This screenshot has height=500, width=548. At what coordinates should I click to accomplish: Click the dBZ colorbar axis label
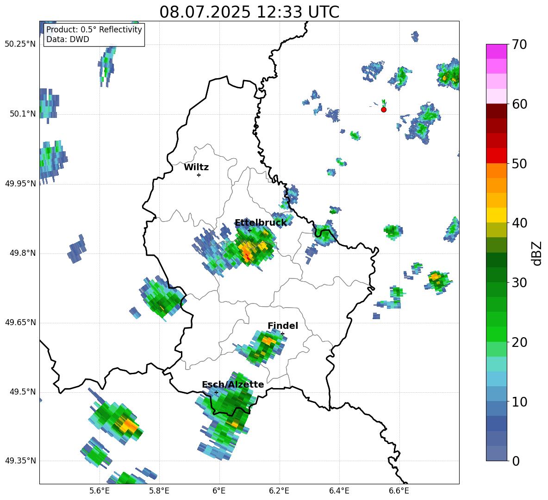[x=537, y=253]
